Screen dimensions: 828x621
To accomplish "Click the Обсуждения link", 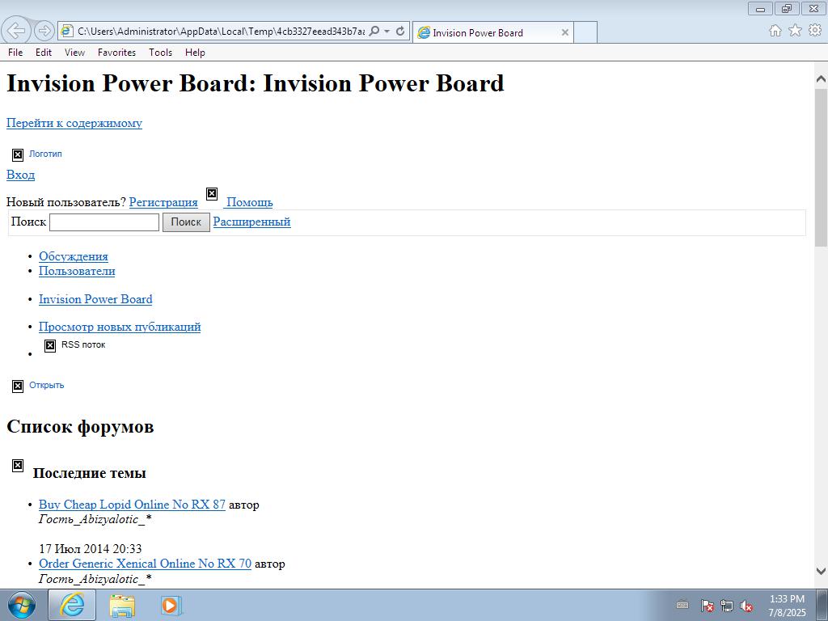I will pos(74,256).
